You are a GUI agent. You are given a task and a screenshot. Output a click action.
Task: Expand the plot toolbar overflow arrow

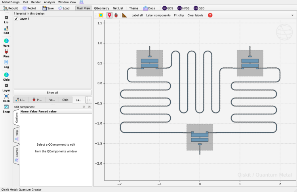click(292, 15)
